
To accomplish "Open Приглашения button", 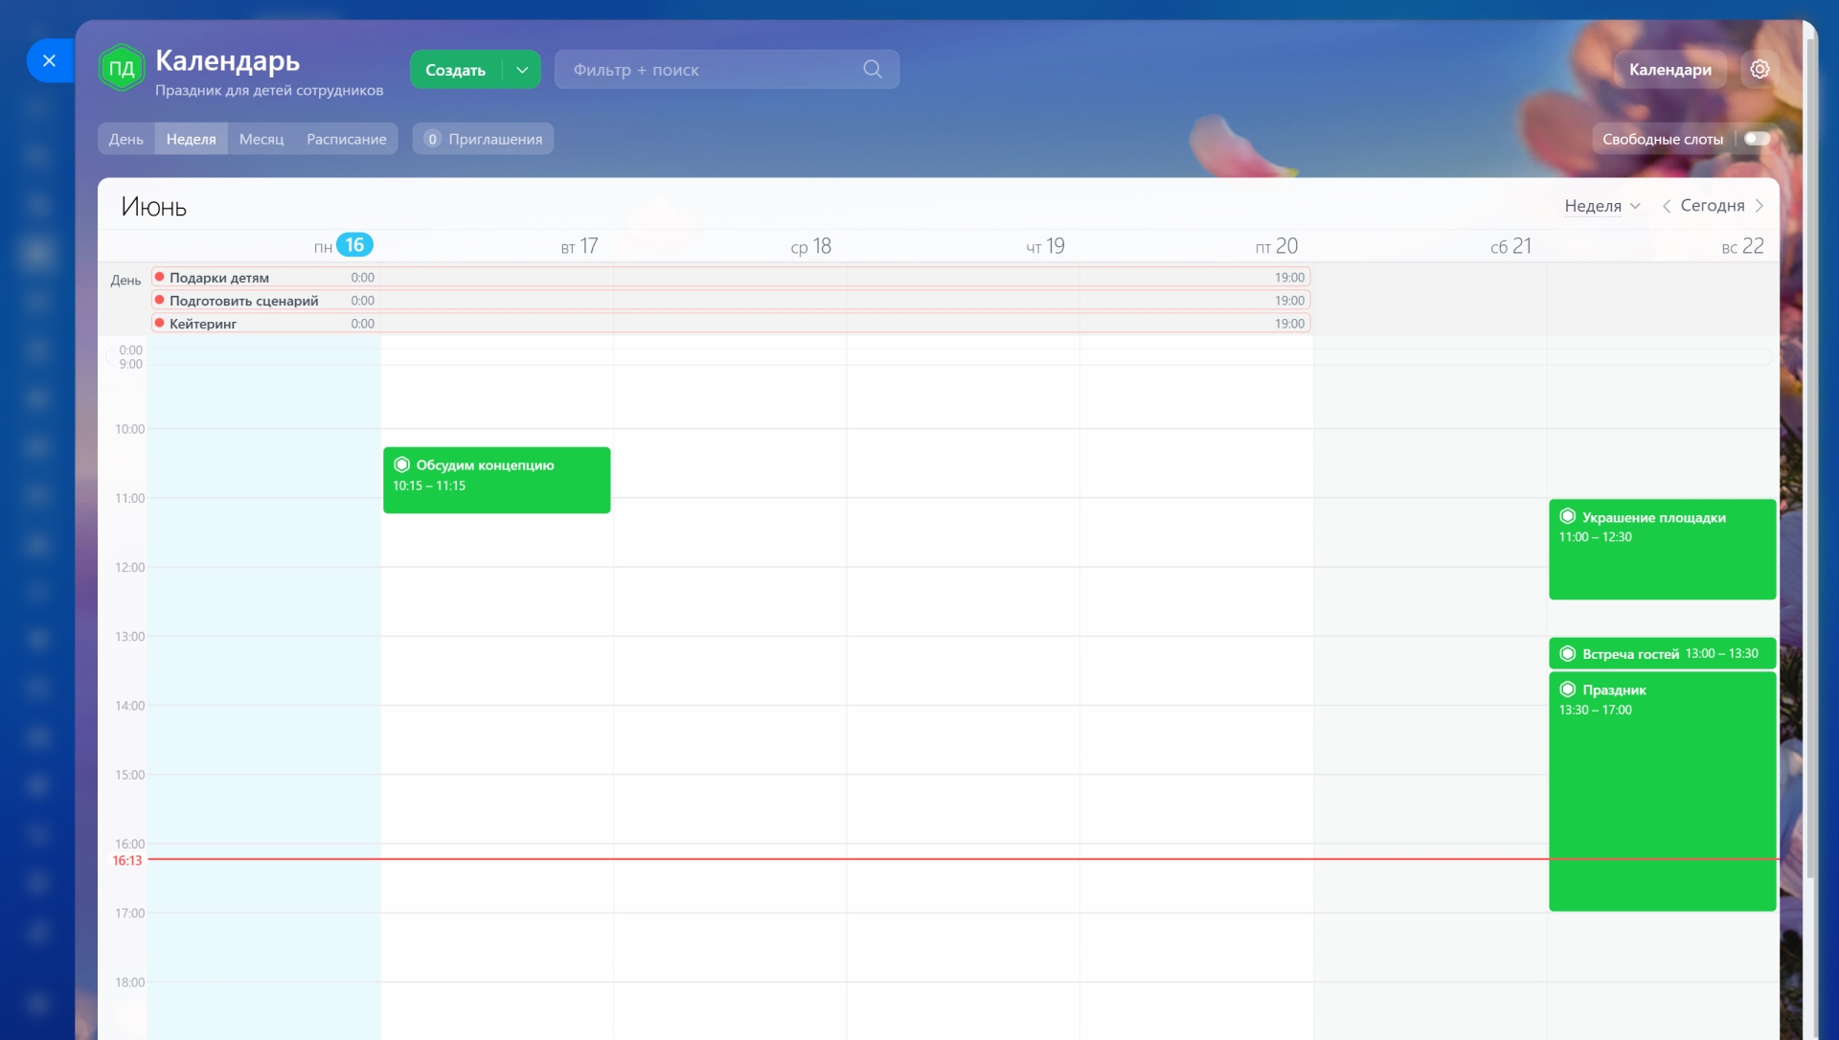I will tap(483, 139).
